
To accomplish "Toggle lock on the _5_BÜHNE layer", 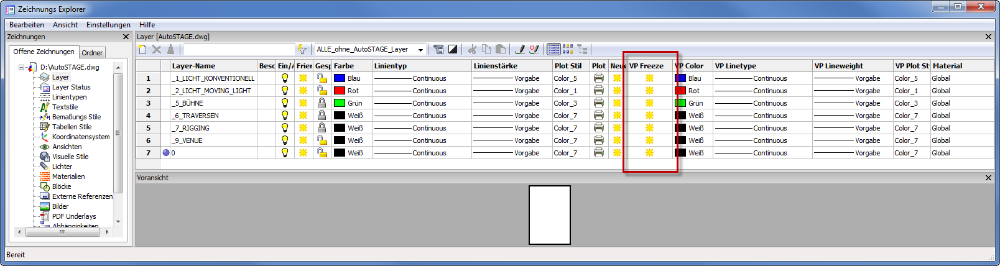I will coord(322,103).
